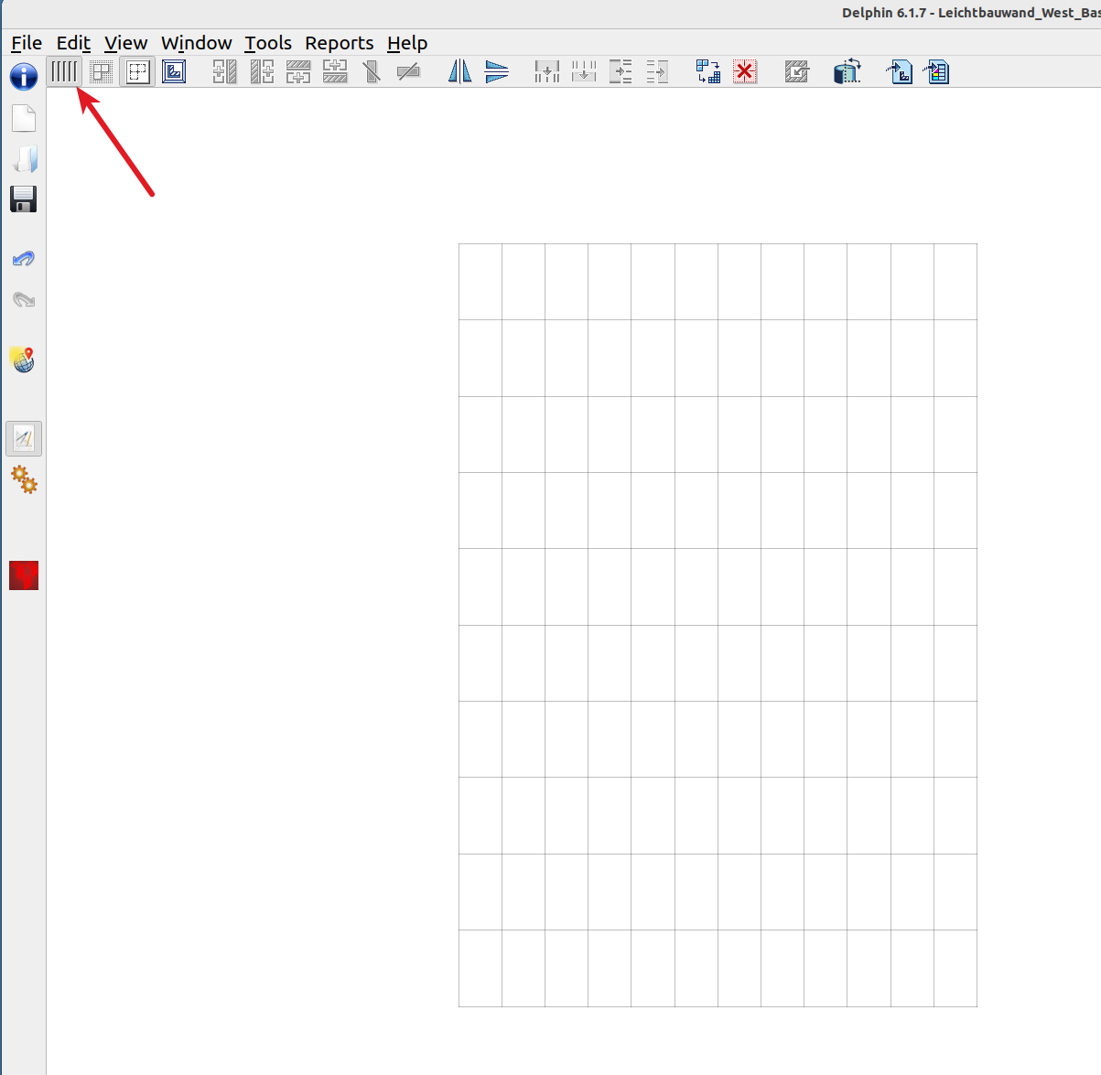This screenshot has height=1075, width=1101.
Task: Click the remove row strikethrough icon
Action: [408, 71]
